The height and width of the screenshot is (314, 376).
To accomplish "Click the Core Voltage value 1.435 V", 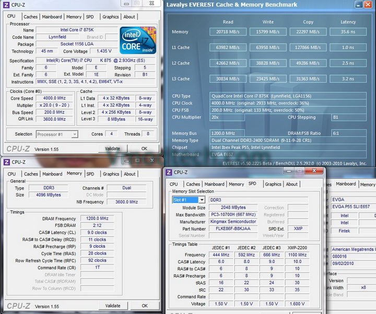I will click(104, 51).
